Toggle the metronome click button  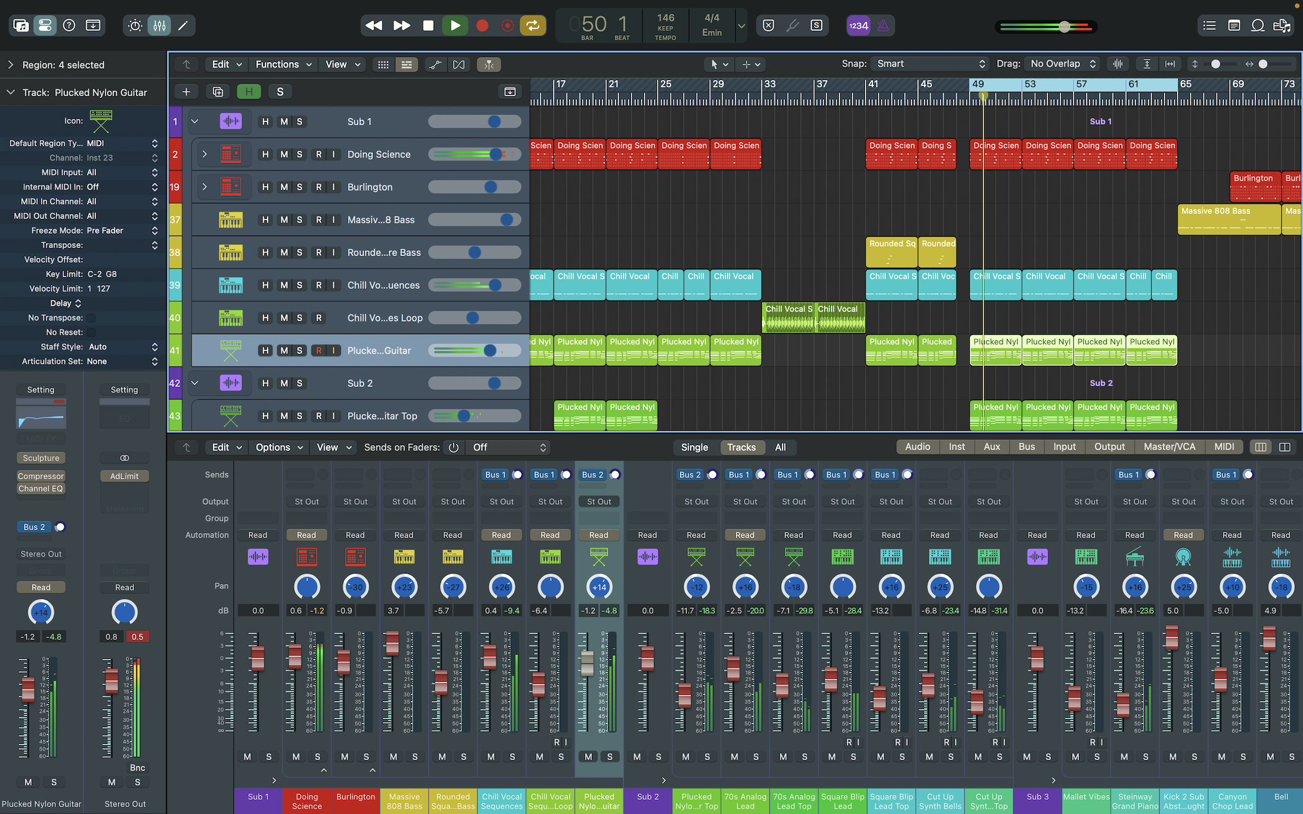pyautogui.click(x=882, y=25)
